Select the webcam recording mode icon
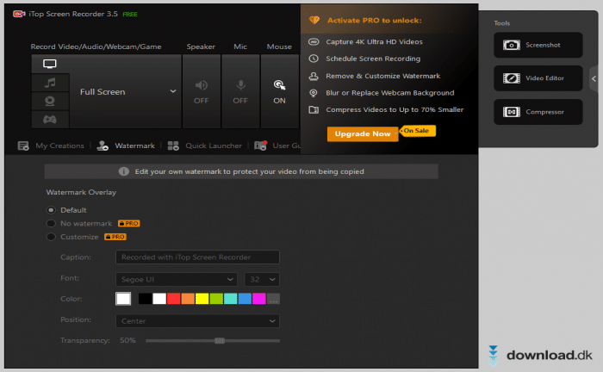The width and height of the screenshot is (603, 372). click(50, 101)
